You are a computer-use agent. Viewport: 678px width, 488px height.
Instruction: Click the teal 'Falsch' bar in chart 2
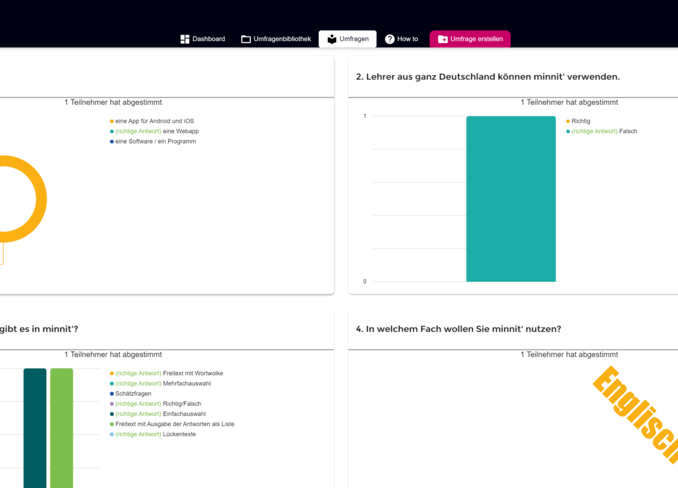[510, 198]
